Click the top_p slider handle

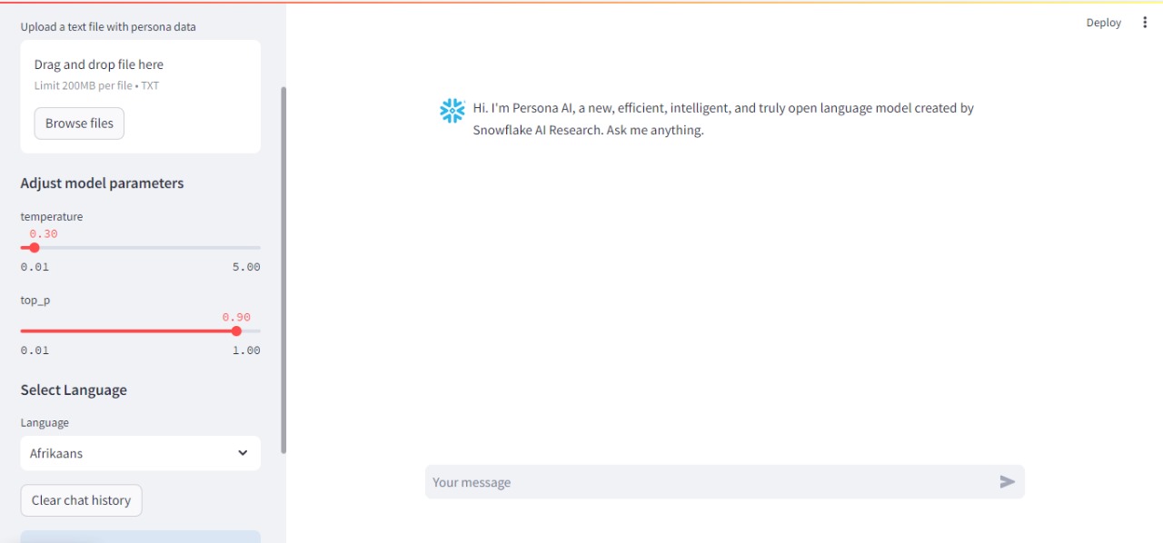tap(236, 331)
